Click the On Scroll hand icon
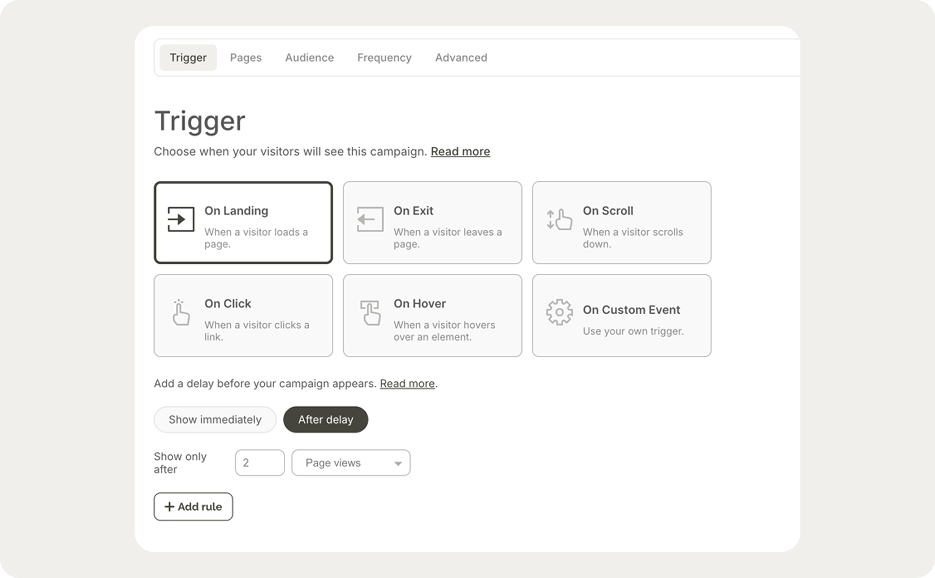Image resolution: width=935 pixels, height=578 pixels. [559, 219]
